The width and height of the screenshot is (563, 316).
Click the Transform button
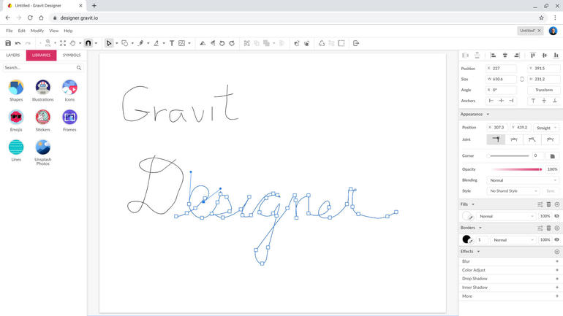[x=543, y=90]
